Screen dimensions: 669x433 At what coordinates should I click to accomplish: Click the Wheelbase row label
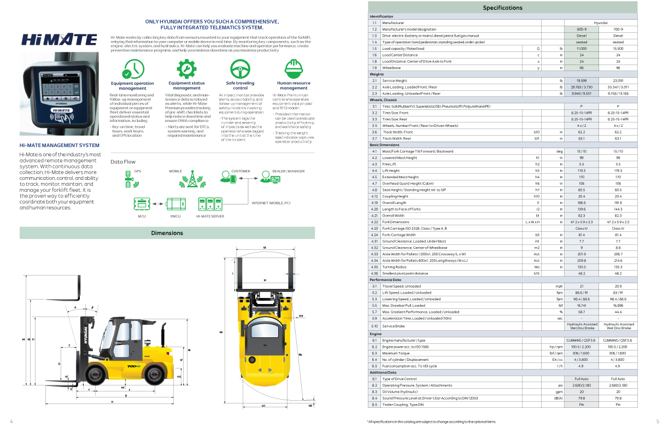click(391, 68)
